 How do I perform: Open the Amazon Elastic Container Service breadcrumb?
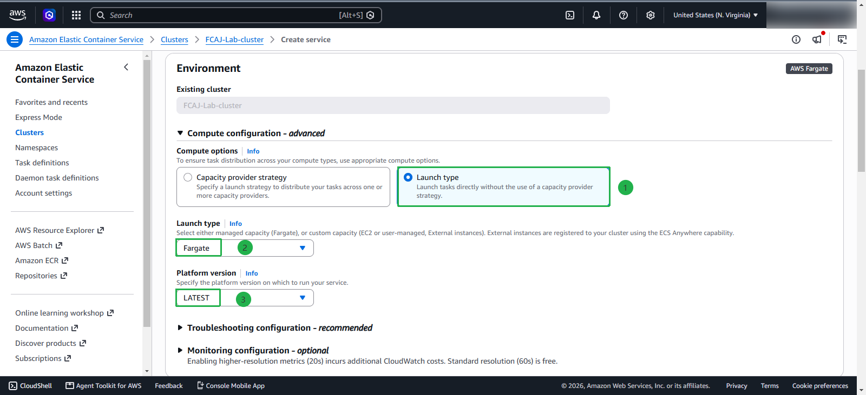coord(86,39)
